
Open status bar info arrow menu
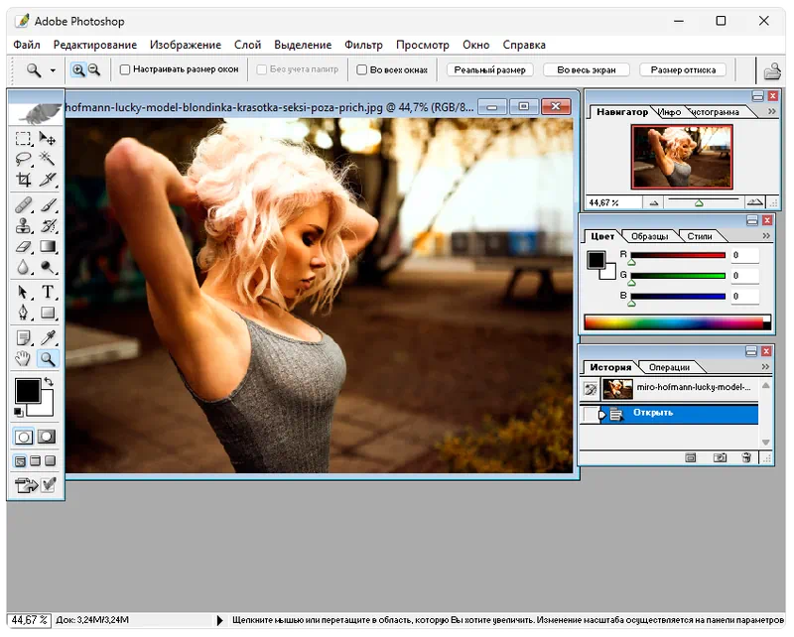click(x=219, y=620)
